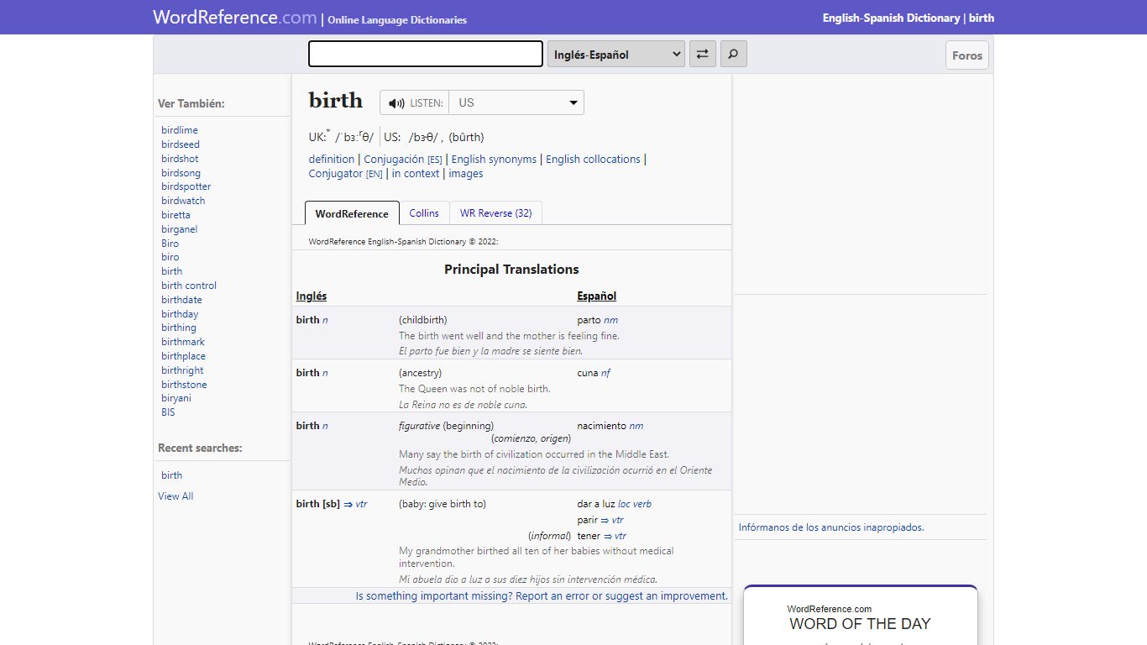Open birthing in the sidebar list
This screenshot has height=645, width=1147.
point(179,328)
